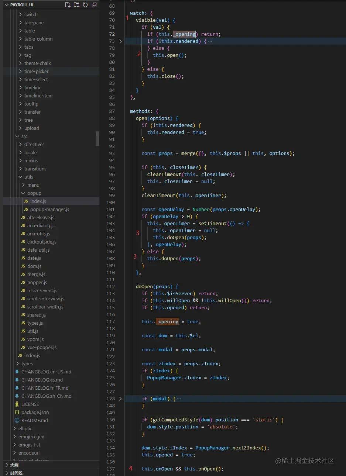Refresh the explorer with the refresh icon
The width and height of the screenshot is (346, 476).
tap(85, 5)
